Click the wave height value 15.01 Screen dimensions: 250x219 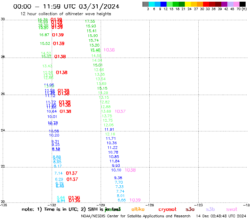(98, 65)
